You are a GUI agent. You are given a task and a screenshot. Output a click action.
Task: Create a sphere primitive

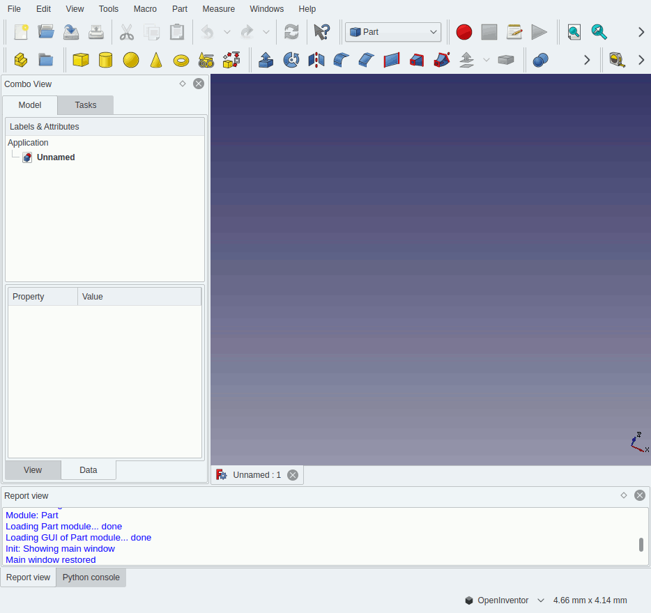coord(131,60)
